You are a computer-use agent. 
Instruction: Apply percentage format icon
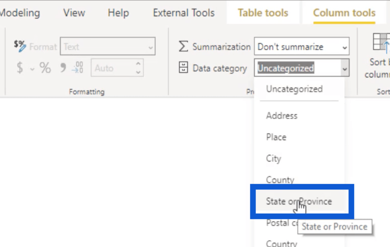coord(45,68)
